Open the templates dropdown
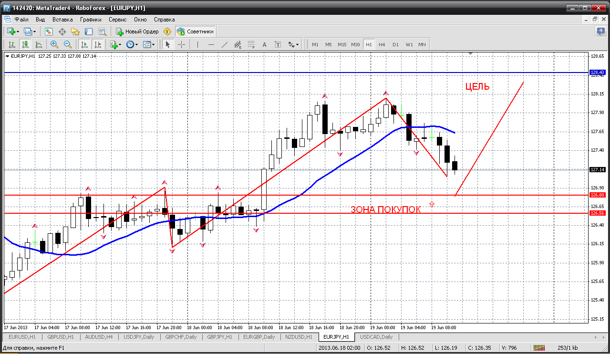 coord(149,44)
